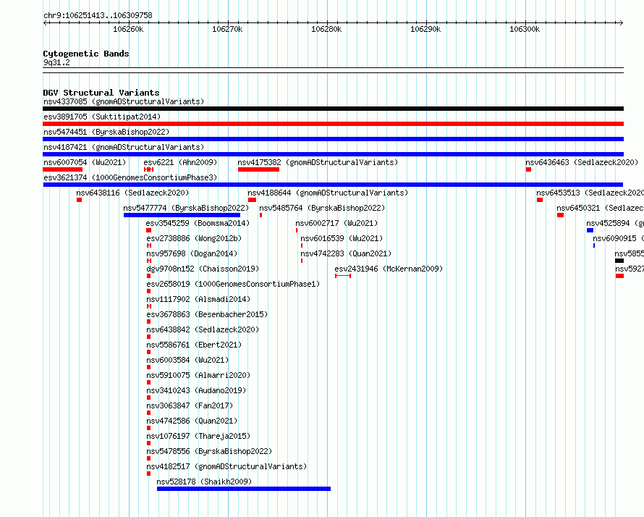Open nsv5910075 (Almarri2020) label

(x=198, y=375)
